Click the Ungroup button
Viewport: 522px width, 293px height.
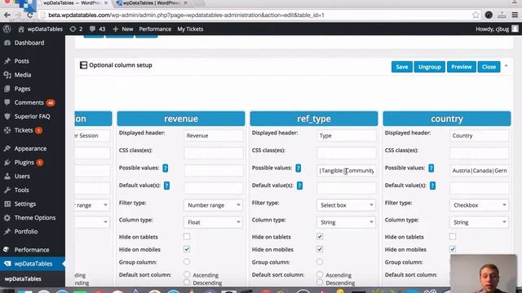(430, 67)
